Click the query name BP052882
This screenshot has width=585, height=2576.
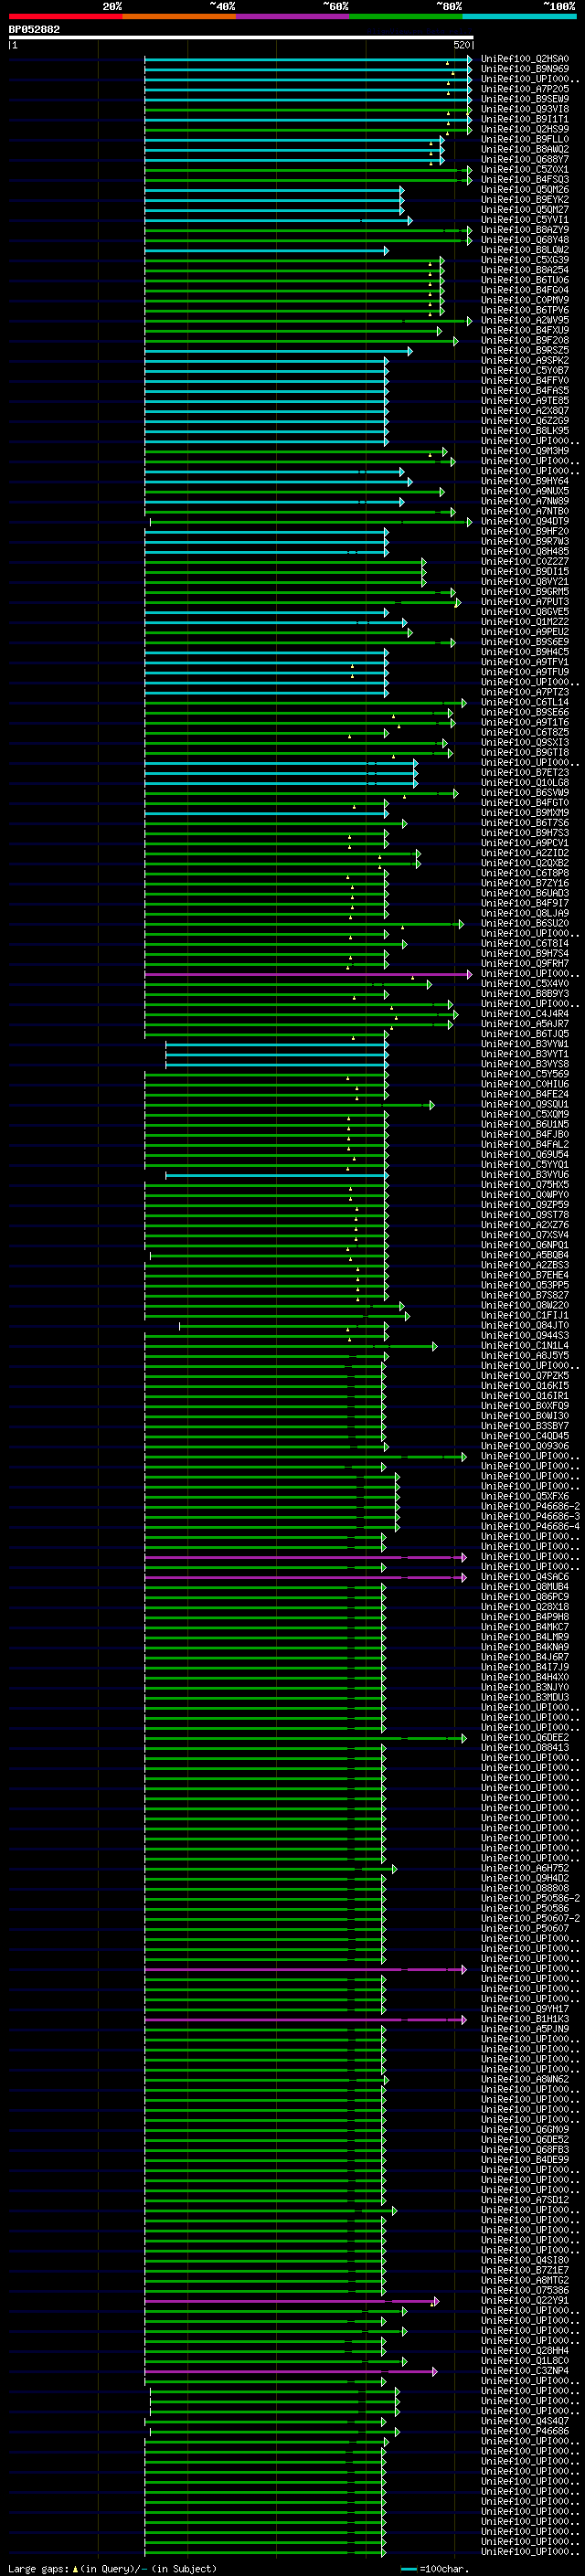click(x=34, y=30)
